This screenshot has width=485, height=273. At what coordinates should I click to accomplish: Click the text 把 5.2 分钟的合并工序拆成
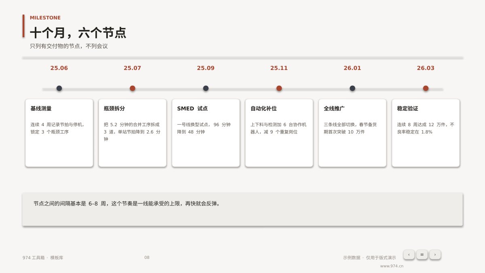[x=132, y=125]
